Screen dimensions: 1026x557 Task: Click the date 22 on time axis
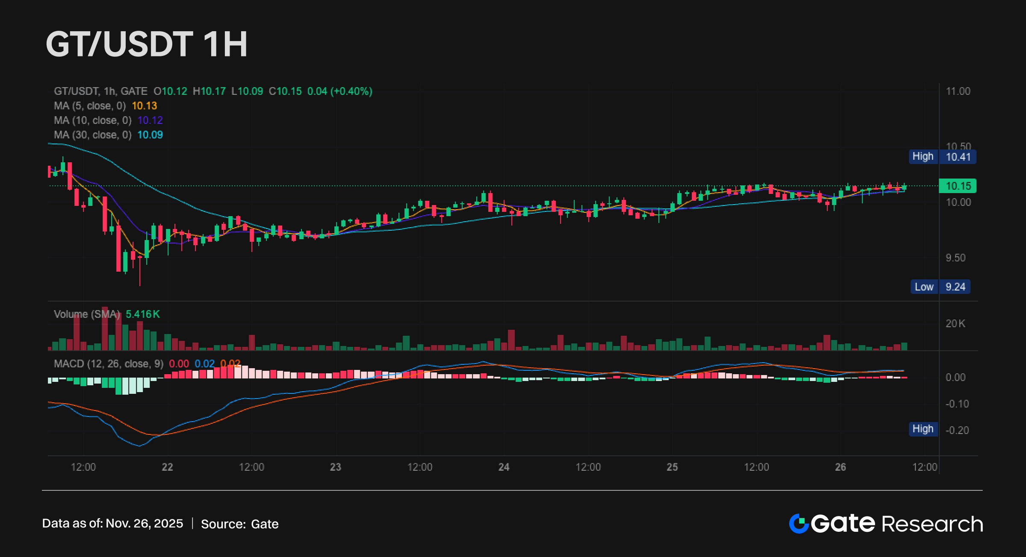coord(167,467)
